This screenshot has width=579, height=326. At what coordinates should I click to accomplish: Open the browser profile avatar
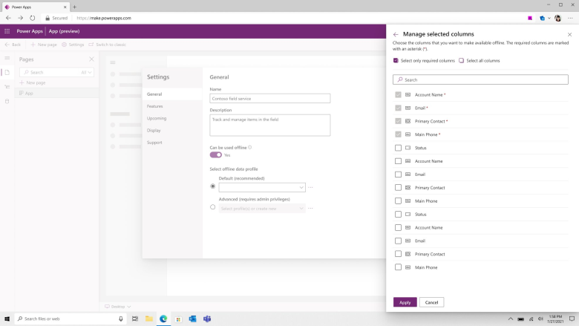coord(557,18)
